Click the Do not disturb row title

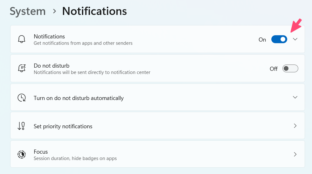coord(51,66)
